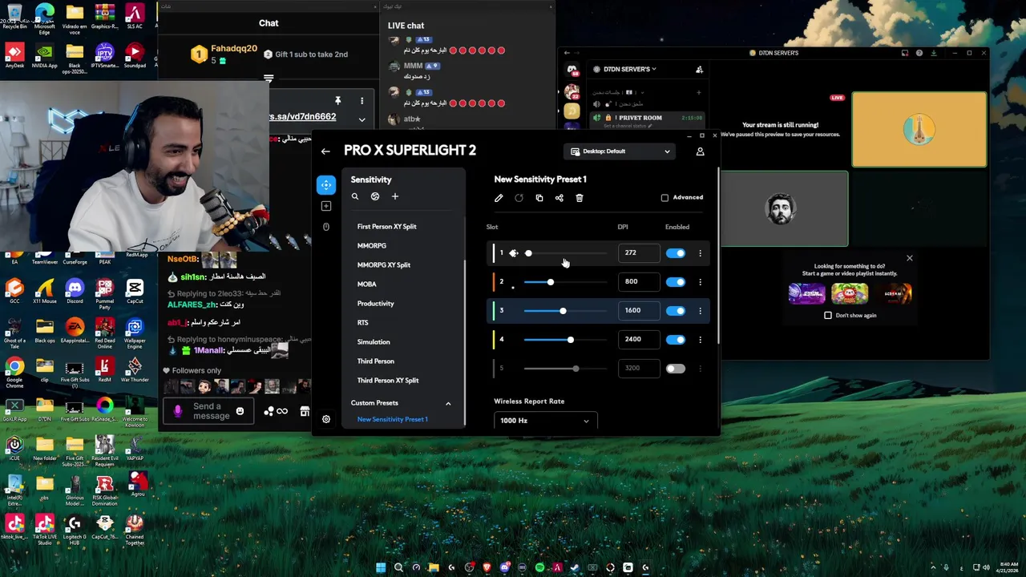
Task: Open PRIVET ROOM voice channel in Discord
Action: click(648, 118)
